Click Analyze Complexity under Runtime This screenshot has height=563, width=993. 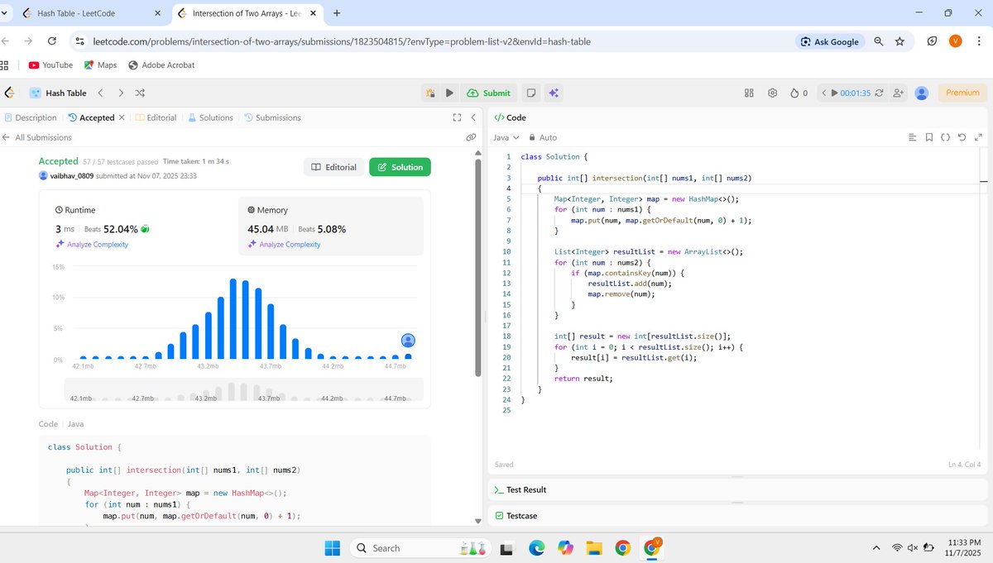(92, 244)
